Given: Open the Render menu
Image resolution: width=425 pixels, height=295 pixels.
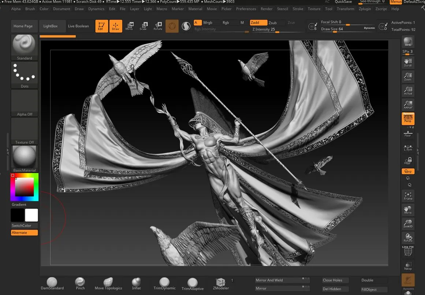Looking at the screenshot, I should coord(266,9).
